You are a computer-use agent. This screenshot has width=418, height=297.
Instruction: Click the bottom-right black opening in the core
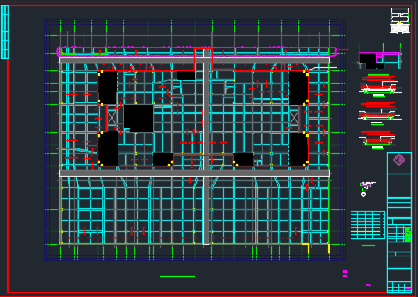tap(298, 149)
